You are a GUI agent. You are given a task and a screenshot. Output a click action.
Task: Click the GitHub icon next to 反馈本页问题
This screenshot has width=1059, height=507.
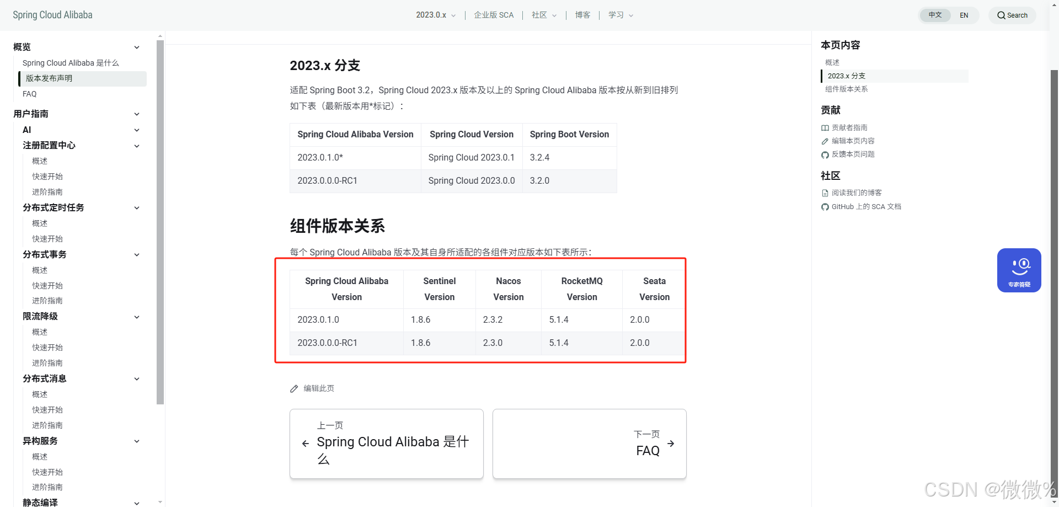point(825,155)
